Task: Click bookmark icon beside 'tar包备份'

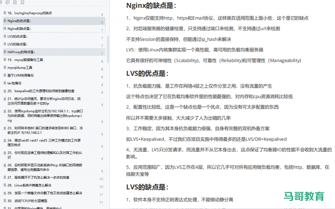Action: (x=4, y=83)
